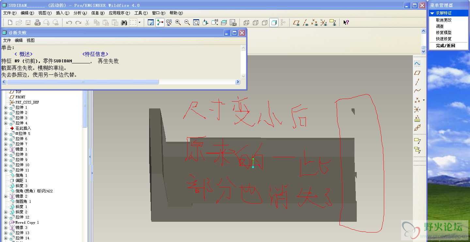Toggle hidden line display mode
The width and height of the screenshot is (470, 242).
(256, 23)
